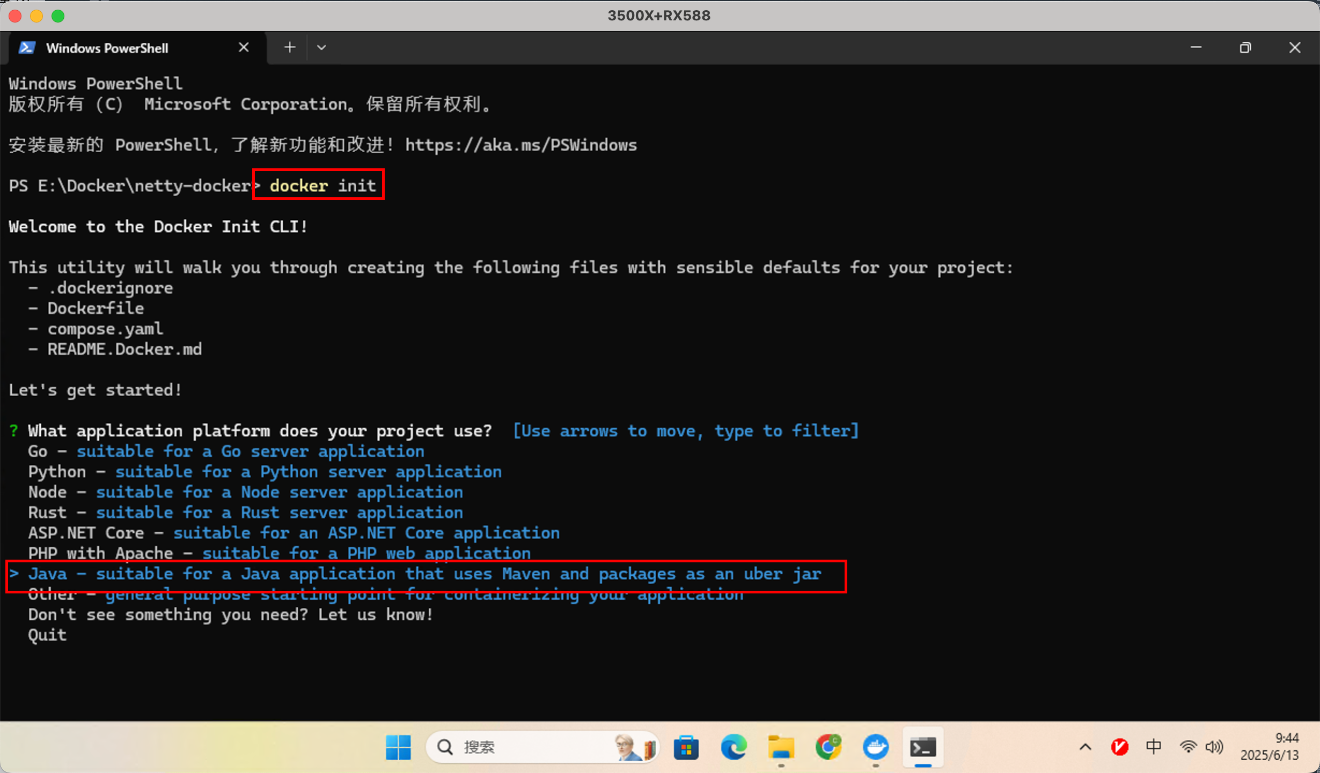Open Docker Desktop from taskbar
1320x773 pixels.
click(875, 747)
